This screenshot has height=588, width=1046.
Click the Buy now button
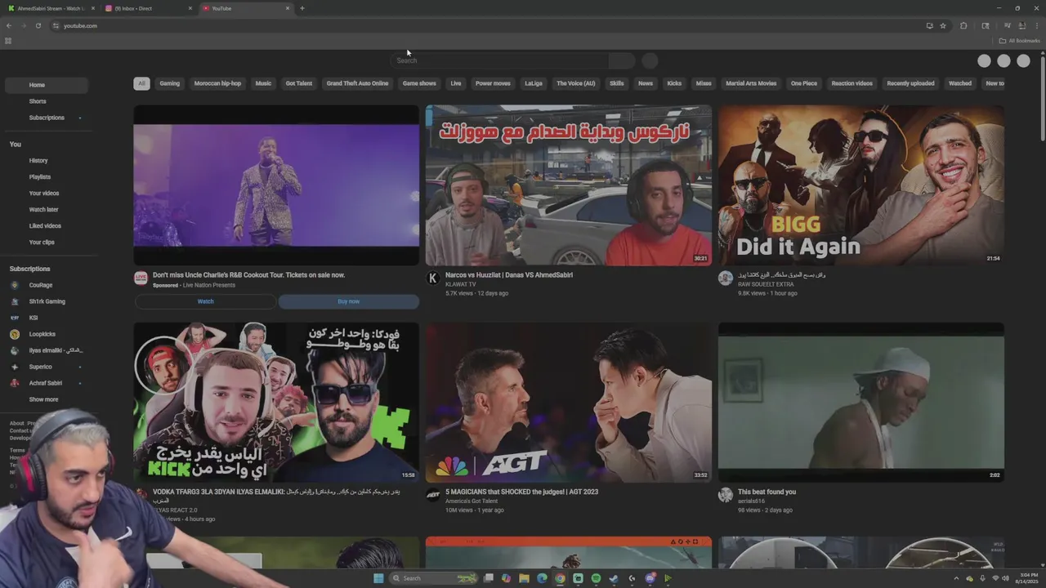coord(349,301)
